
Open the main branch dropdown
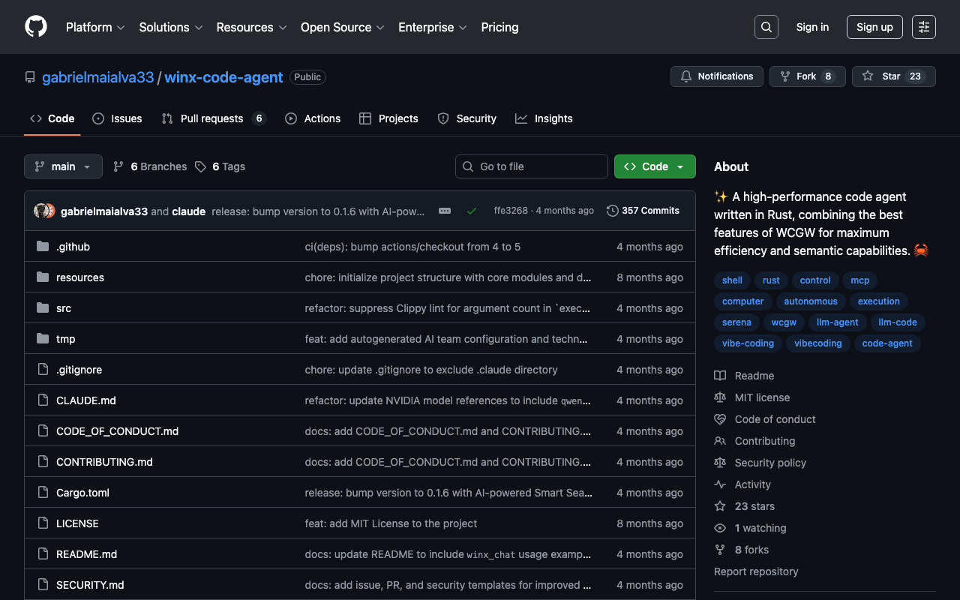(x=63, y=166)
